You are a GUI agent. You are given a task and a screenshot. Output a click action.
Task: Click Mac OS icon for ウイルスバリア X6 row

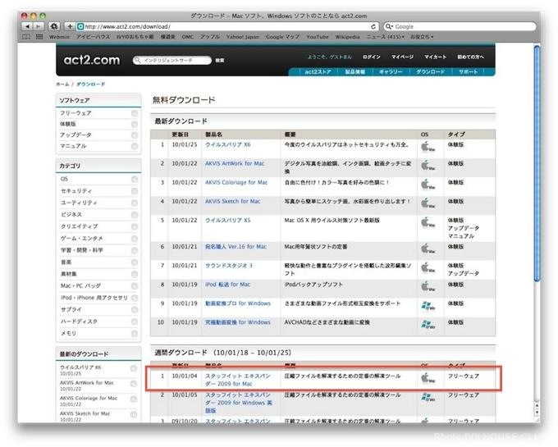tap(427, 145)
